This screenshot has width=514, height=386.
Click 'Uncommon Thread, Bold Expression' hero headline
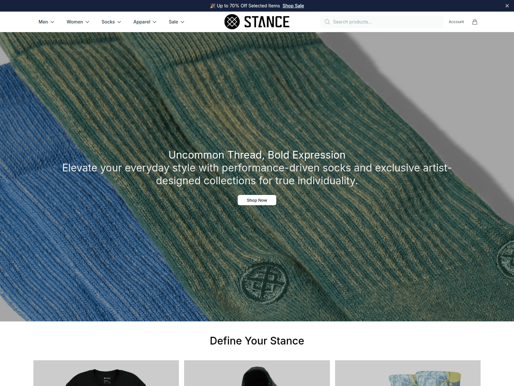257,155
